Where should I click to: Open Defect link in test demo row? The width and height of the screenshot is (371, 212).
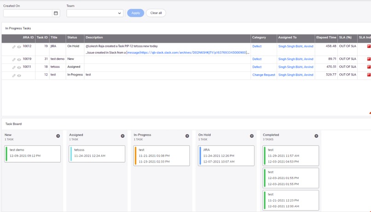tap(257, 59)
